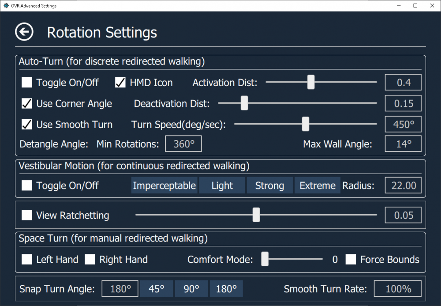Toggle Use Smooth Turn checkbox

coord(27,125)
